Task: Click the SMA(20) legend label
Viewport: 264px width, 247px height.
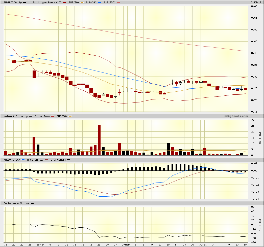Action: (x=74, y=3)
